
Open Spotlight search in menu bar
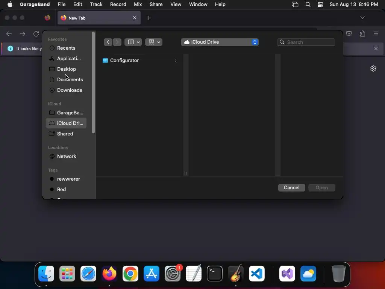coord(308,5)
